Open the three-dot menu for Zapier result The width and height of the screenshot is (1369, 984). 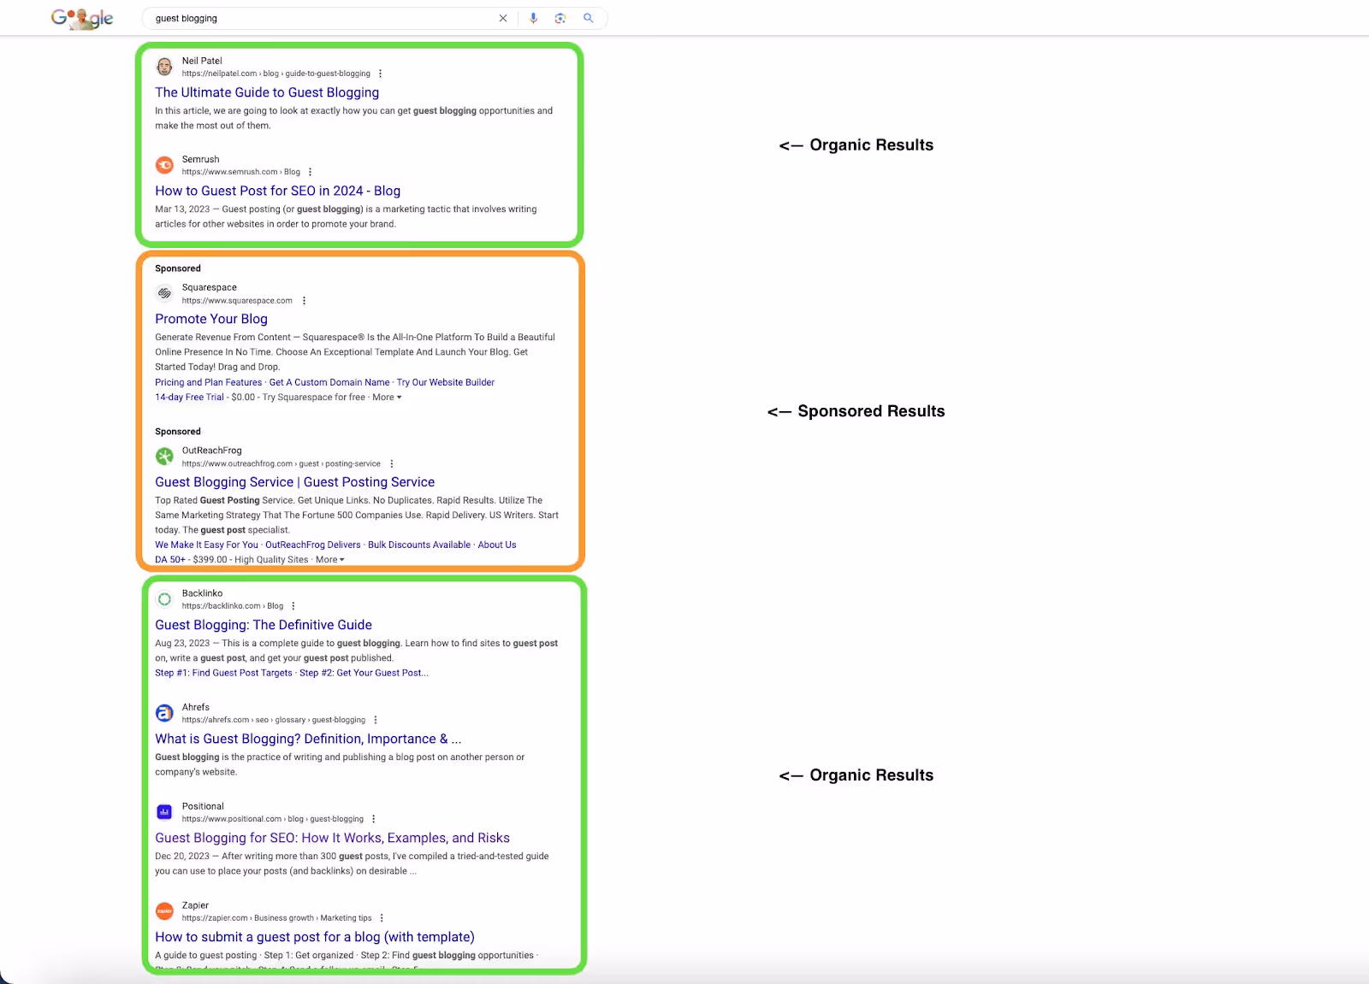click(x=382, y=918)
